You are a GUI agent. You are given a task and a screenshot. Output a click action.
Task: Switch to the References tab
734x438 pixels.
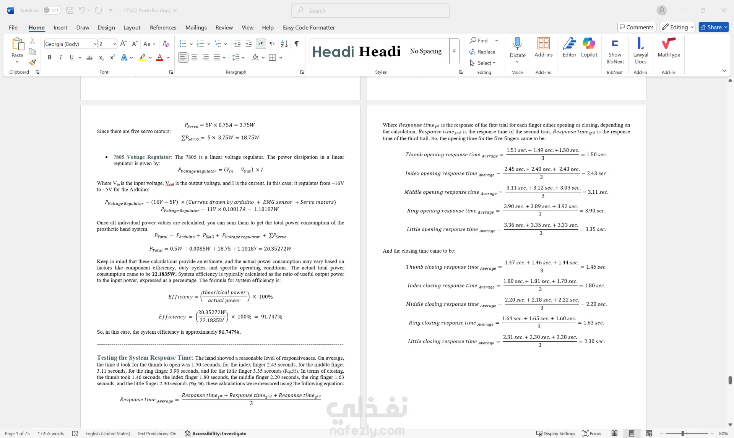(x=163, y=28)
